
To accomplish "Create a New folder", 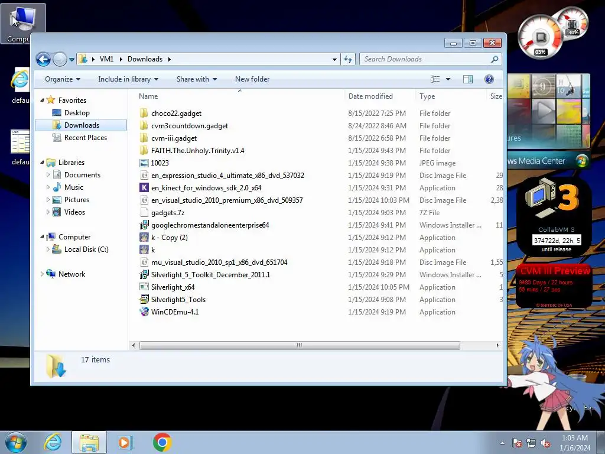I will (252, 79).
